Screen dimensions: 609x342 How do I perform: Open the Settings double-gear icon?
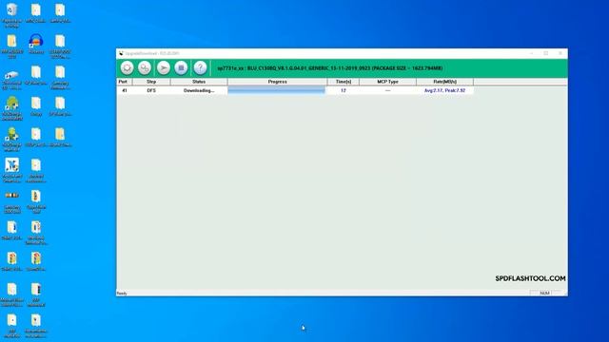[x=145, y=67]
